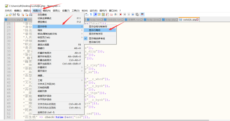Choose 函数列表 entry
Viewport: 230px width, 121px height.
pyautogui.click(x=58, y=91)
